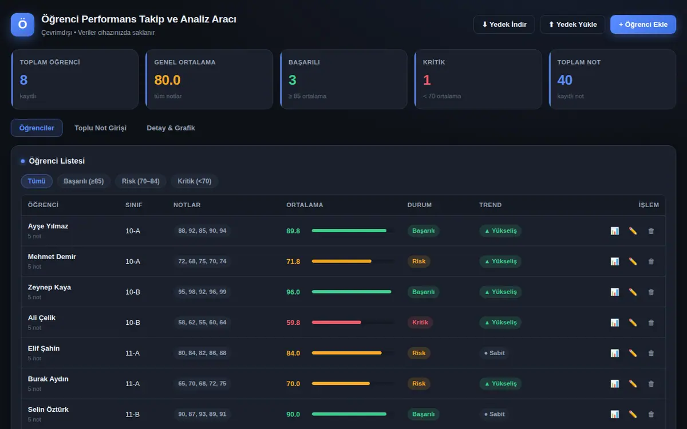Delete the Zeynep Kaya row
687x429 pixels.
click(651, 292)
